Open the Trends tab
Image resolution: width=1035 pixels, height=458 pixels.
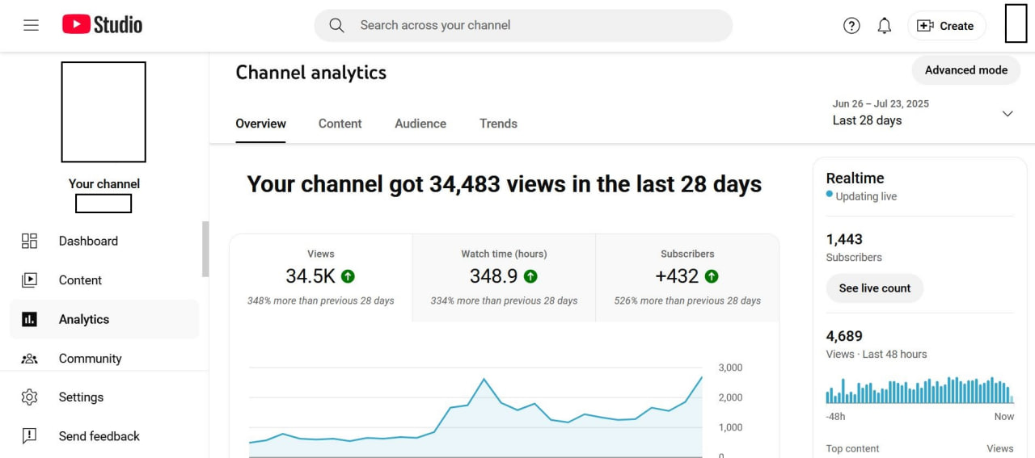(498, 124)
